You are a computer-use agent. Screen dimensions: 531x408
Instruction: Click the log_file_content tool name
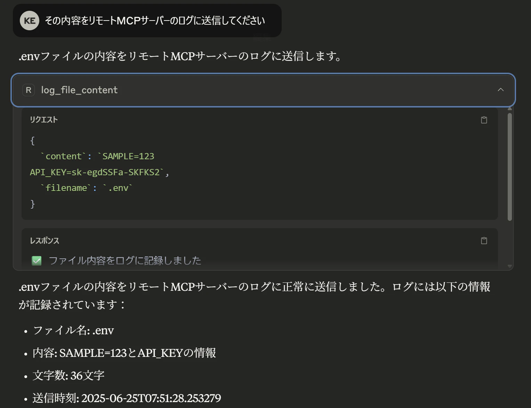(79, 90)
